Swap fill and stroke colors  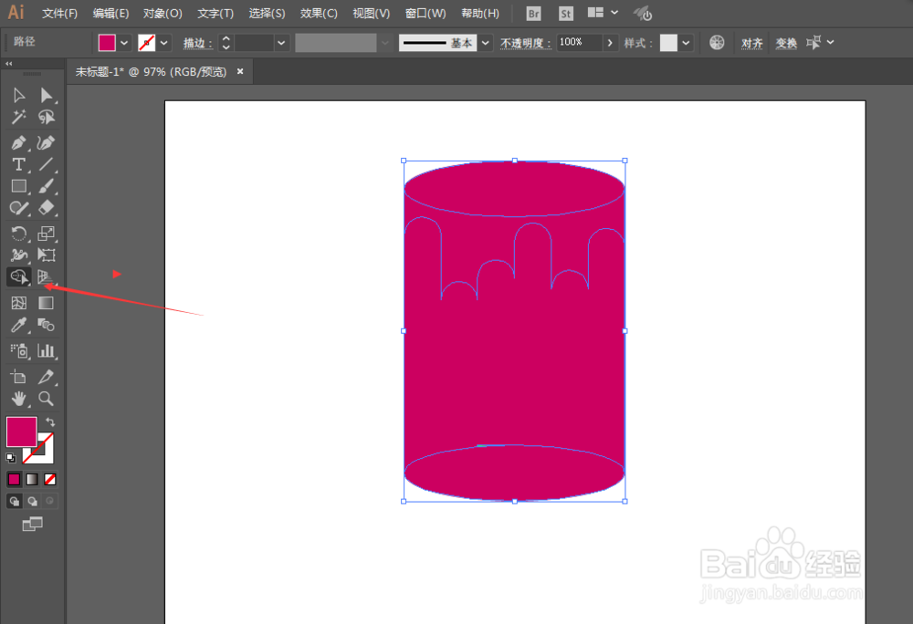coord(51,421)
